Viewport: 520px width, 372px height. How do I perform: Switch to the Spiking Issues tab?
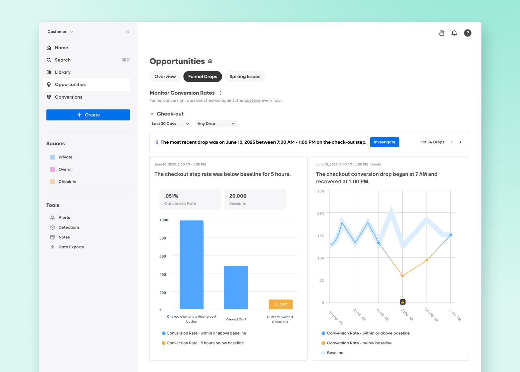[245, 76]
